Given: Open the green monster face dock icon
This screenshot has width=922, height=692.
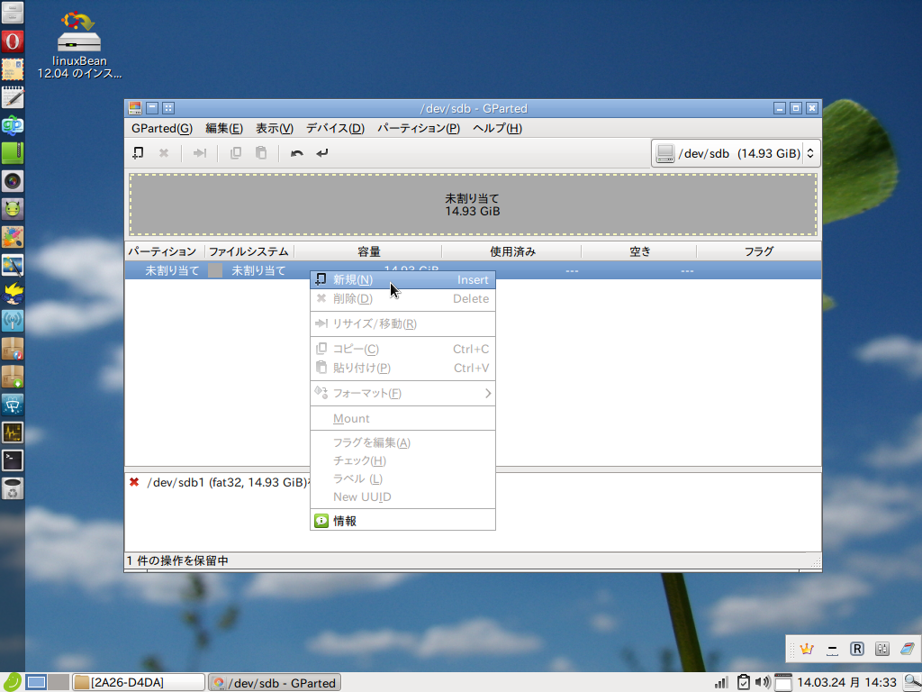Looking at the screenshot, I should (13, 209).
